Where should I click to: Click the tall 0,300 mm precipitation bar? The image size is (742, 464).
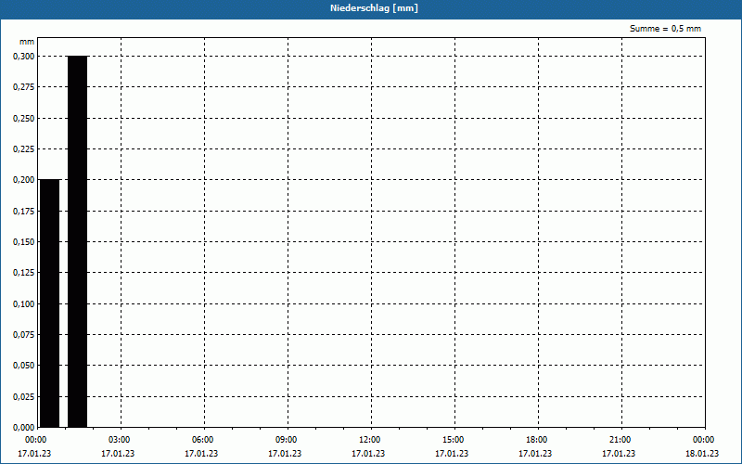click(78, 241)
